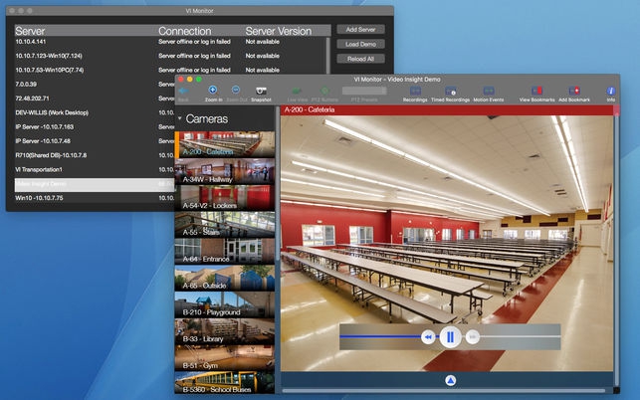The height and width of the screenshot is (400, 640).
Task: Click the Add Bookmark icon
Action: (x=574, y=93)
